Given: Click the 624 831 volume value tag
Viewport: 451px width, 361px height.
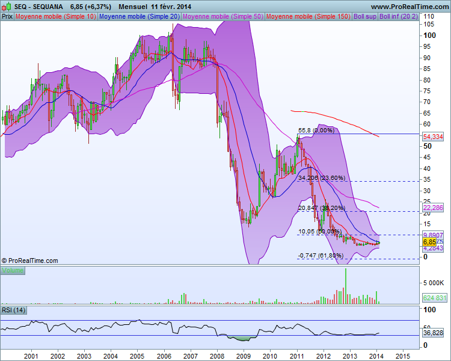Looking at the screenshot, I should [435, 298].
